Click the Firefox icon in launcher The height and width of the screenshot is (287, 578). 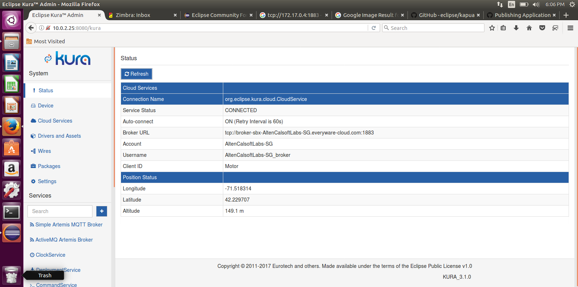(12, 127)
